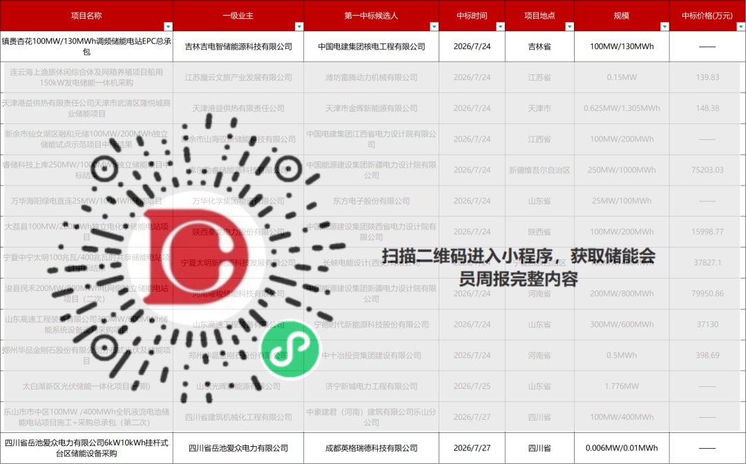Select the 25MW/100MWh scale cell
The image size is (746, 464).
622,201
